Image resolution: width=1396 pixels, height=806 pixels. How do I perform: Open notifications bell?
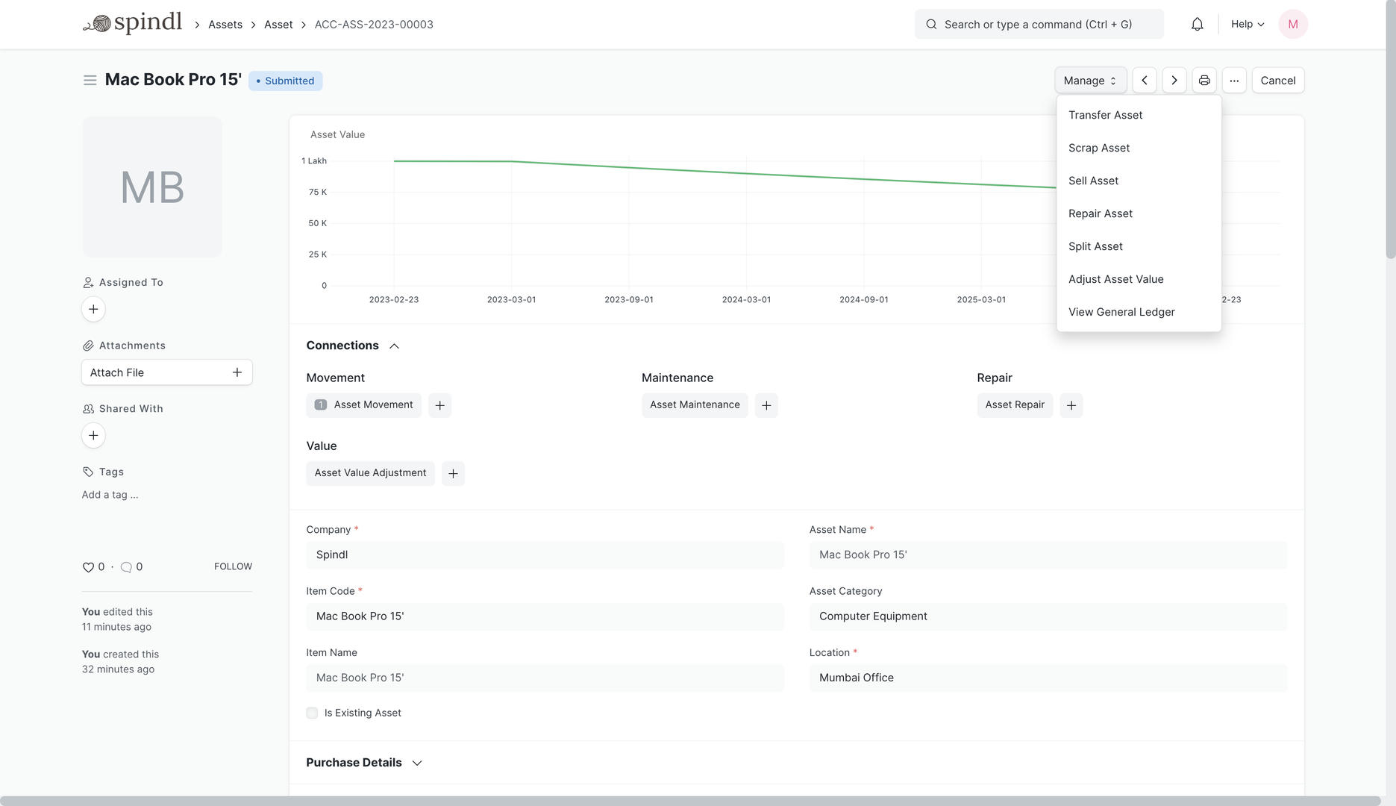tap(1197, 25)
